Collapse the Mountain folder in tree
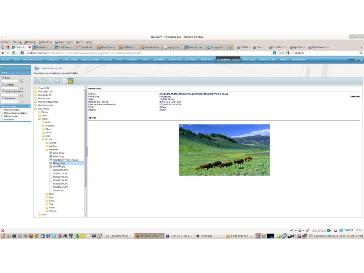This screenshot has height=273, width=364. (x=47, y=150)
